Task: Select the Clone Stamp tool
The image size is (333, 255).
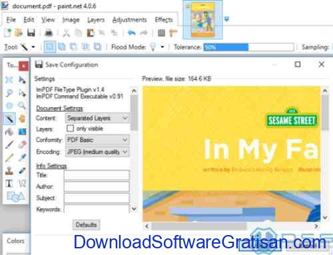Action: point(9,170)
